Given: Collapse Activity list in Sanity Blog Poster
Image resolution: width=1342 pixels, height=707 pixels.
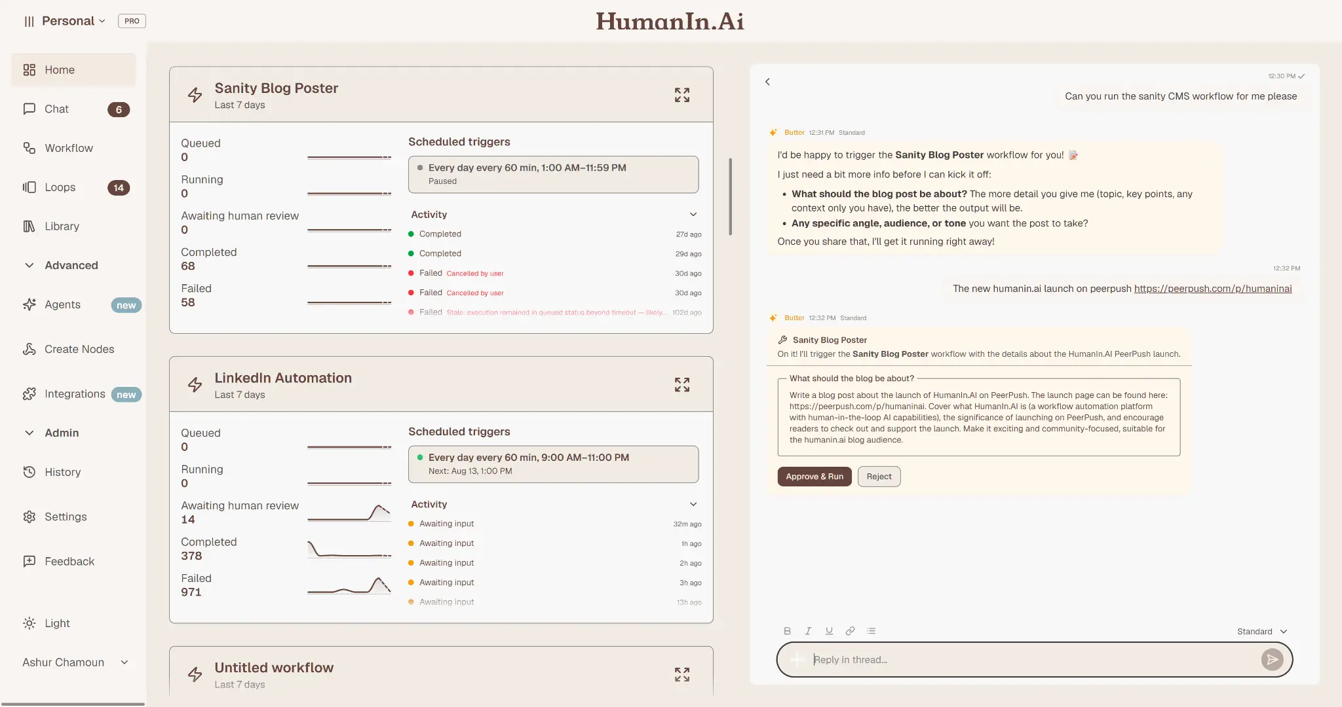Looking at the screenshot, I should click(693, 215).
